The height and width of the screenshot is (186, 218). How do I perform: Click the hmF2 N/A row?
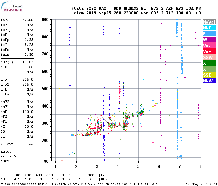pos(17,102)
